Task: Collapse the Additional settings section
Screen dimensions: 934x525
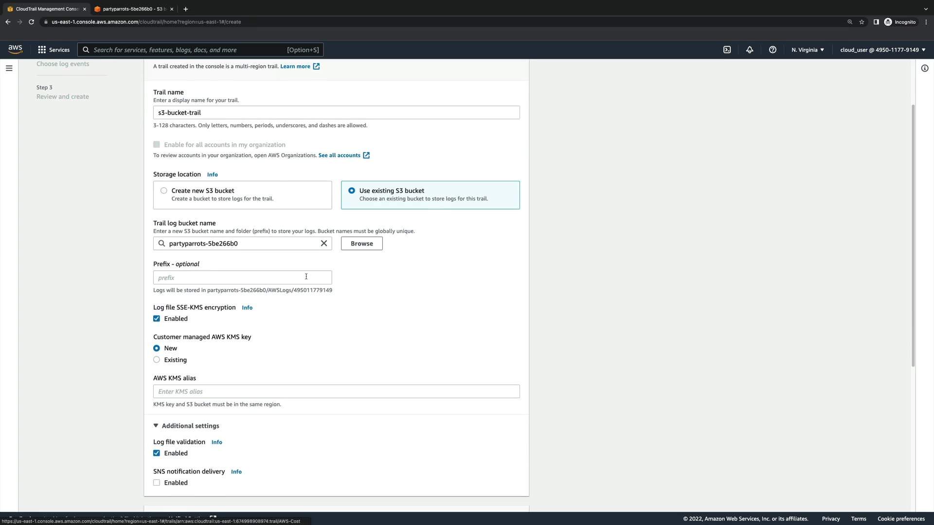Action: tap(186, 426)
